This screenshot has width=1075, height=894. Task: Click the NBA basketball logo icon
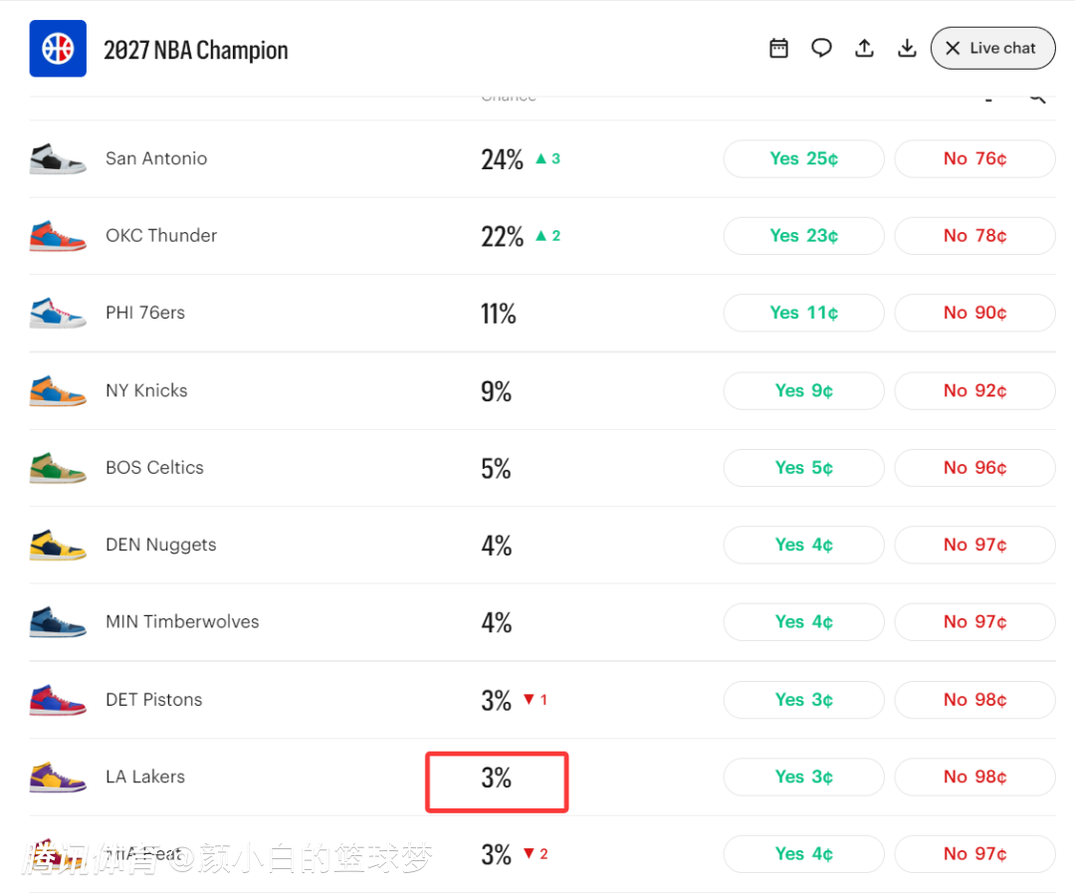pyautogui.click(x=58, y=49)
